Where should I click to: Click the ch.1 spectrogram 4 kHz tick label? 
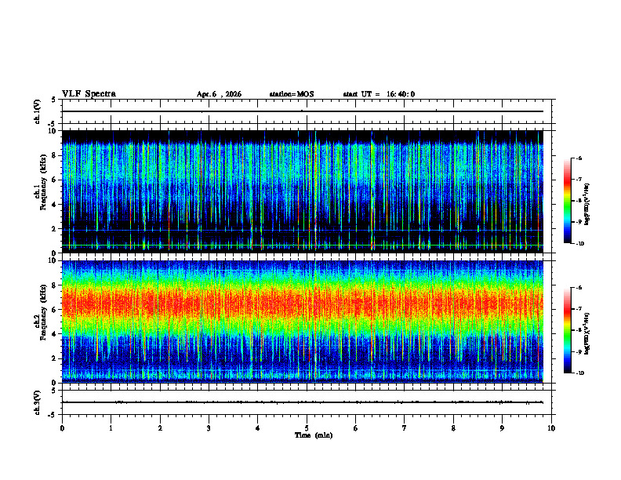(55, 205)
